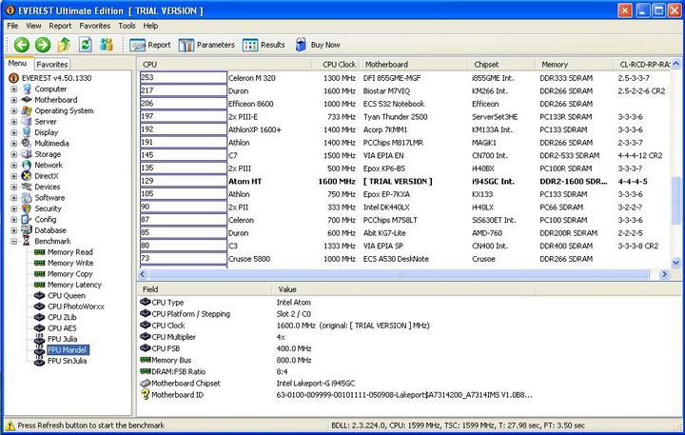Select the Server tree icon
Viewport: 685px width, 435px height.
27,122
